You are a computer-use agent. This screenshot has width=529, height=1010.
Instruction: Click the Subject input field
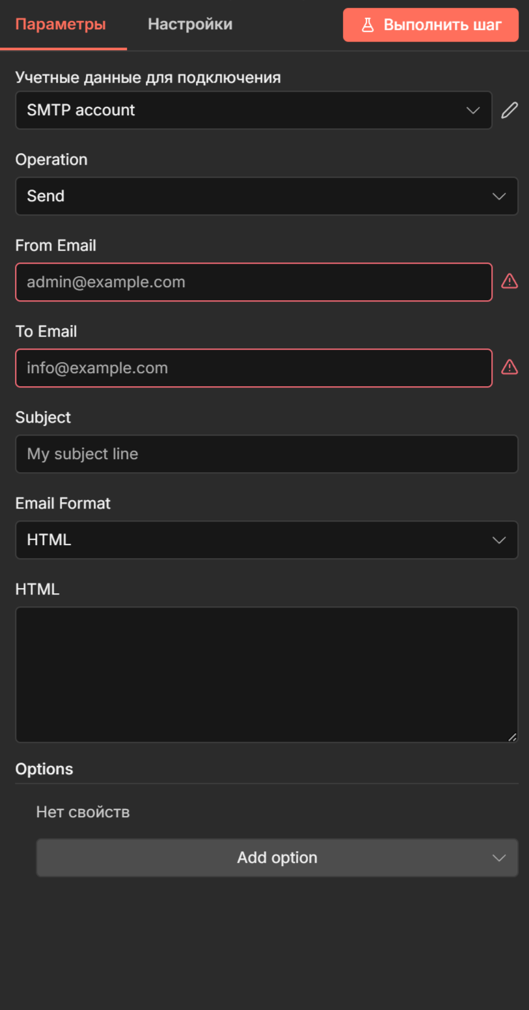pos(266,454)
